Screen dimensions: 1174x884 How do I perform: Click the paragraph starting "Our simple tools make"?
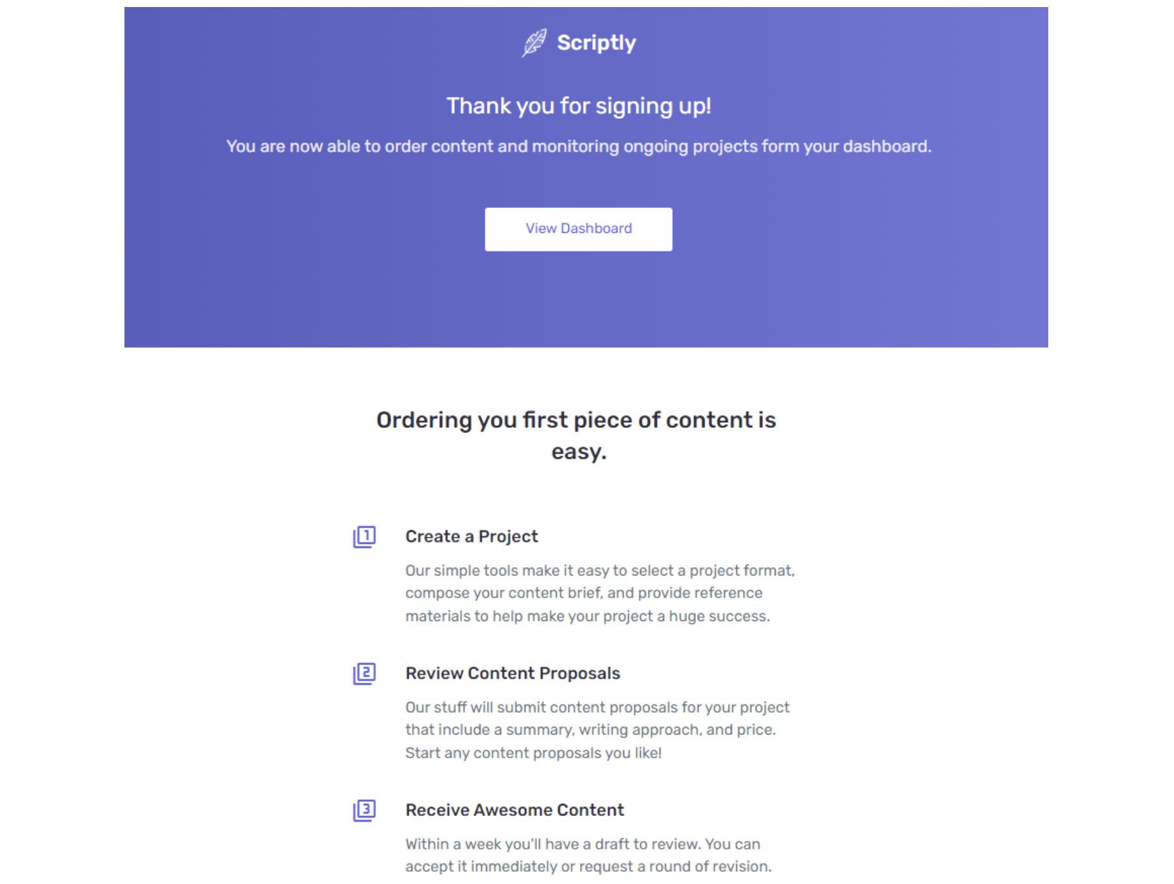coord(600,593)
